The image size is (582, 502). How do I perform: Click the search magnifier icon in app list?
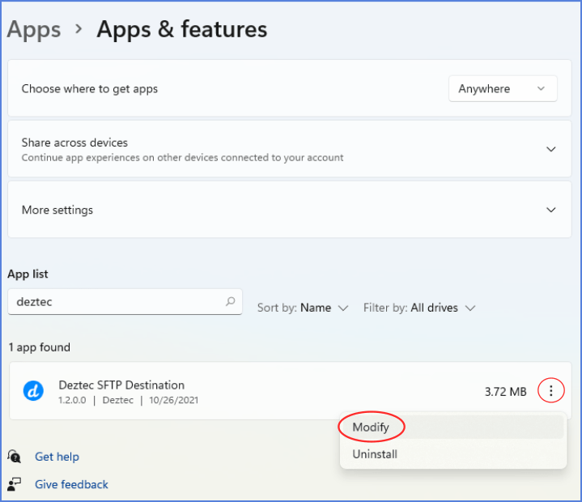coord(231,301)
